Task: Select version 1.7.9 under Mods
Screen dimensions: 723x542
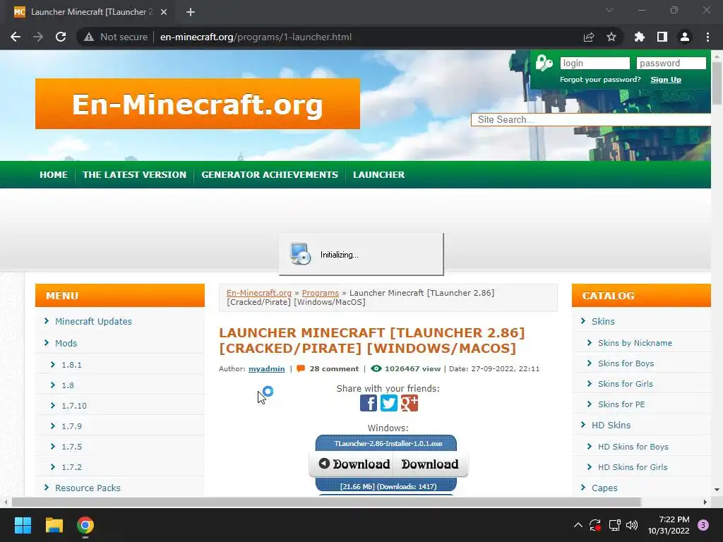Action: [71, 426]
